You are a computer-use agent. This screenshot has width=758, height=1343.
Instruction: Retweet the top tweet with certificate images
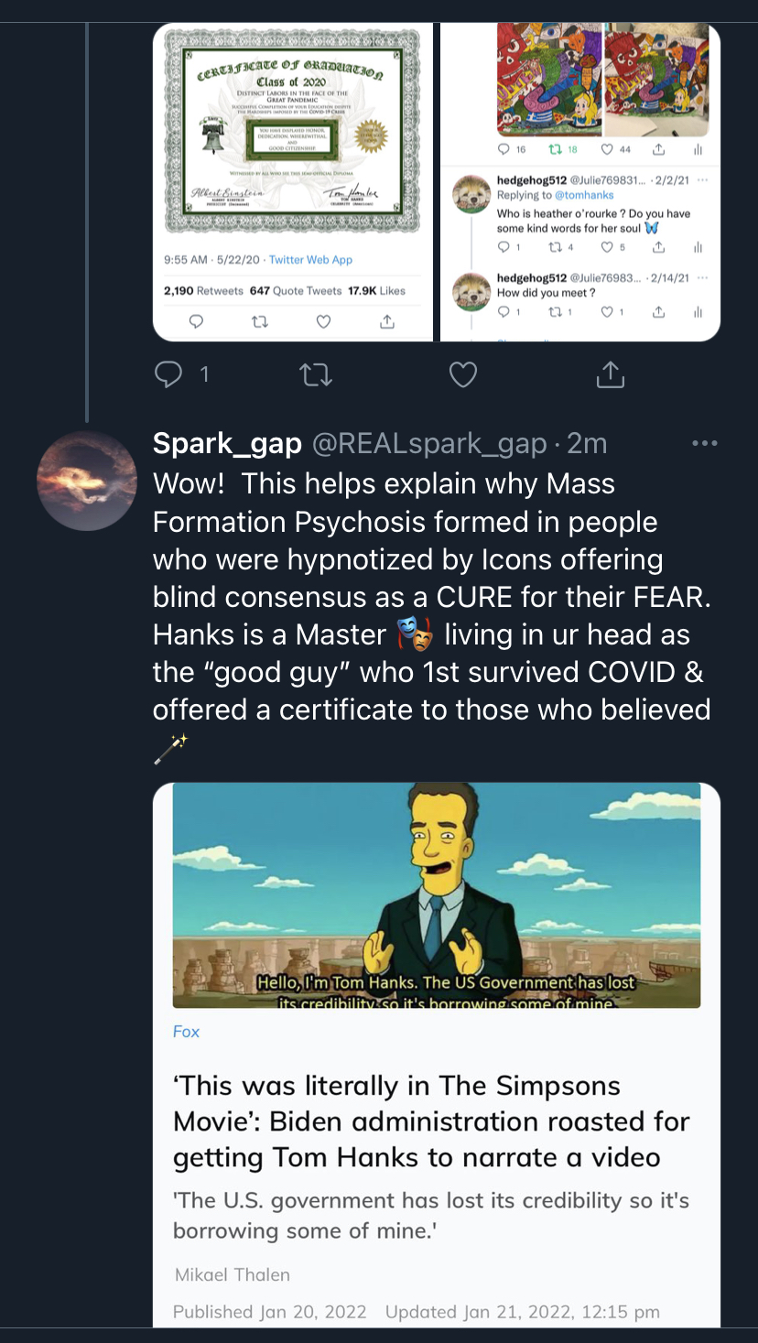[x=316, y=374]
